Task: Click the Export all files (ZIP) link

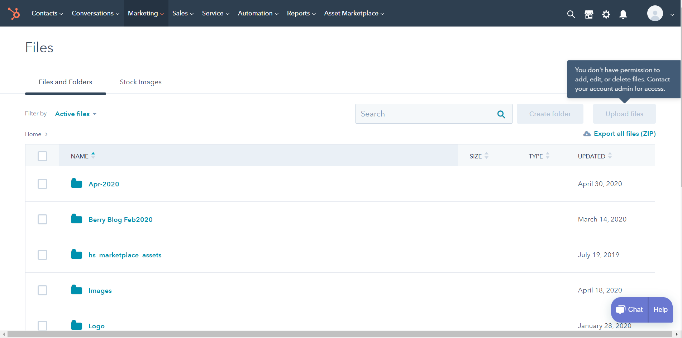Action: (625, 133)
